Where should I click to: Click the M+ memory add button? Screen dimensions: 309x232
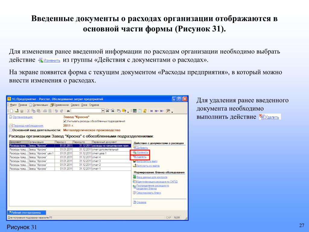[x=157, y=111]
